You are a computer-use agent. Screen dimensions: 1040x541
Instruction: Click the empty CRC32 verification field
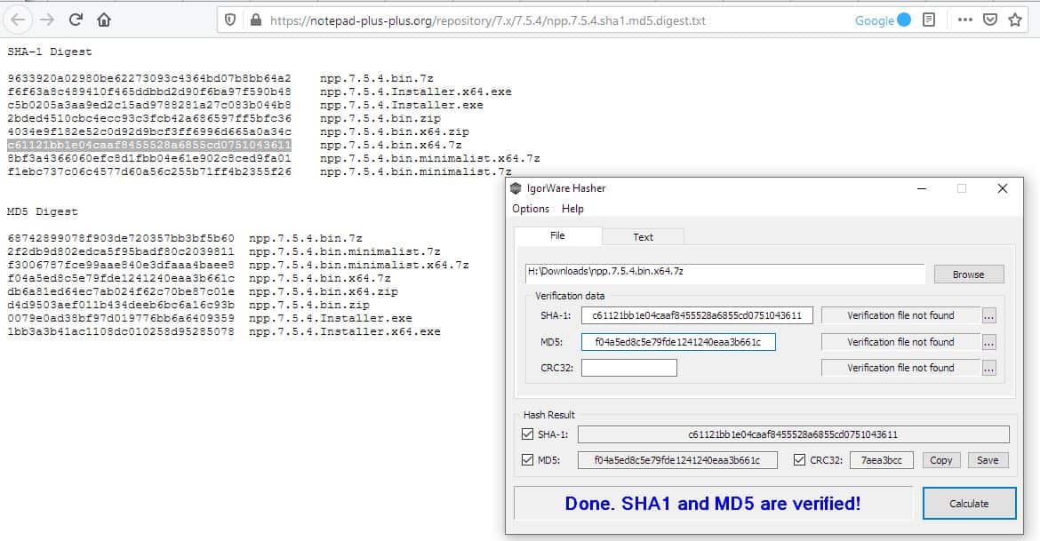tap(628, 368)
